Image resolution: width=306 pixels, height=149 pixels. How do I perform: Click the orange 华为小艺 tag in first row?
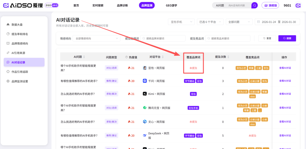(x=241, y=68)
